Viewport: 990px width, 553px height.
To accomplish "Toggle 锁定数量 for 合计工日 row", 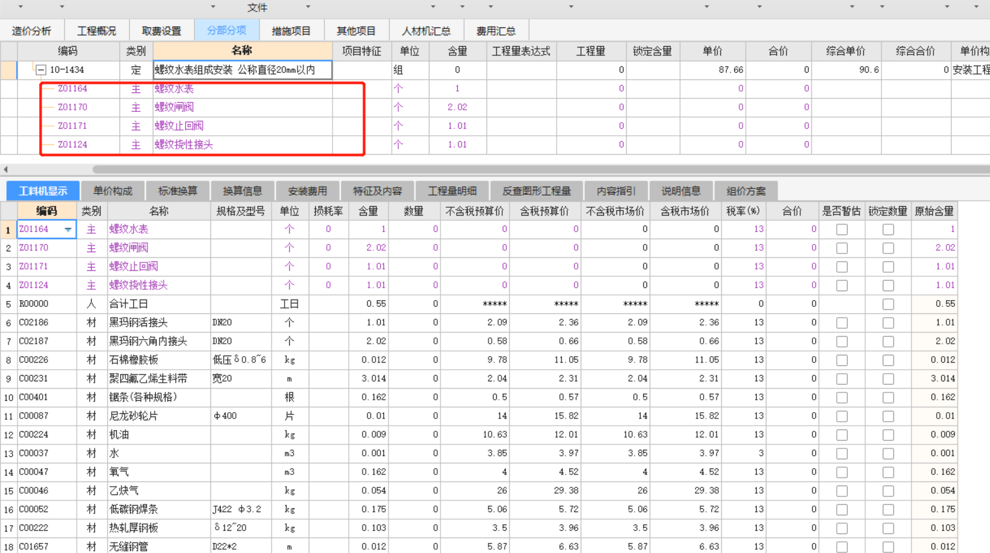I will click(888, 304).
